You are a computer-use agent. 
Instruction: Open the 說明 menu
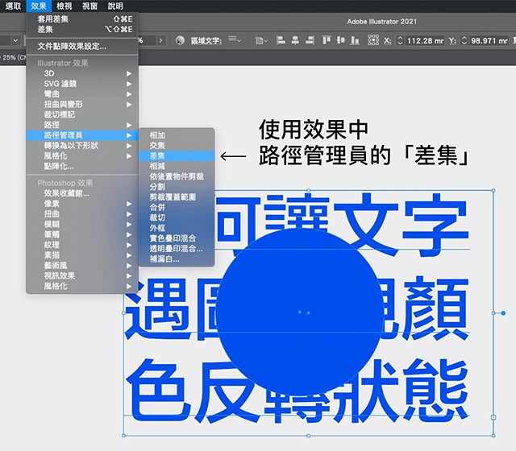click(115, 6)
